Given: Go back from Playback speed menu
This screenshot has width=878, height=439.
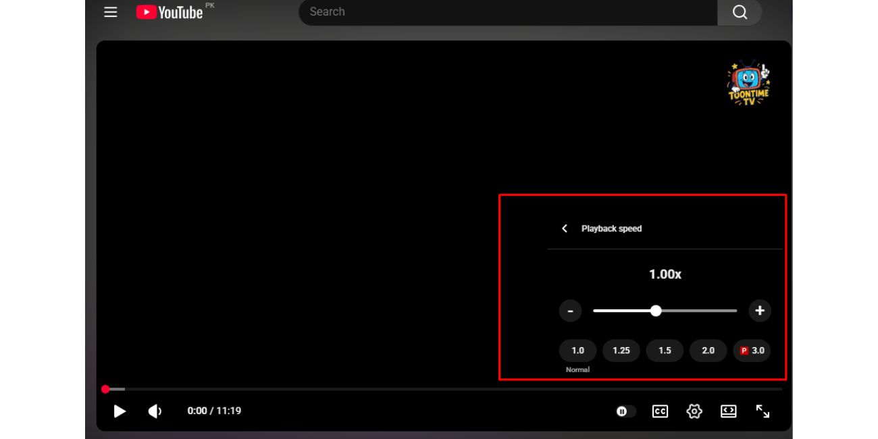Looking at the screenshot, I should 565,228.
